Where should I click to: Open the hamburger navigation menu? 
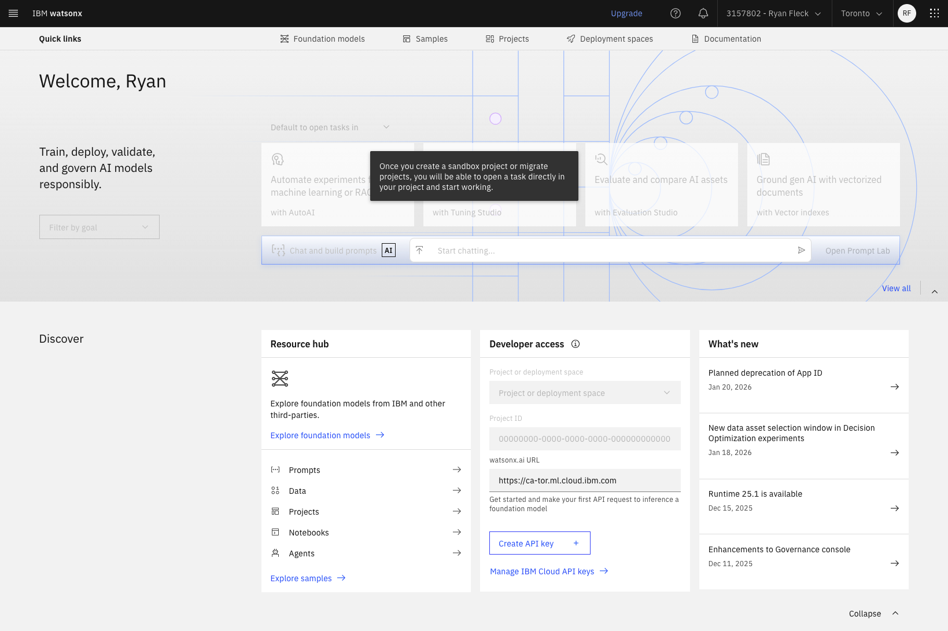tap(13, 13)
